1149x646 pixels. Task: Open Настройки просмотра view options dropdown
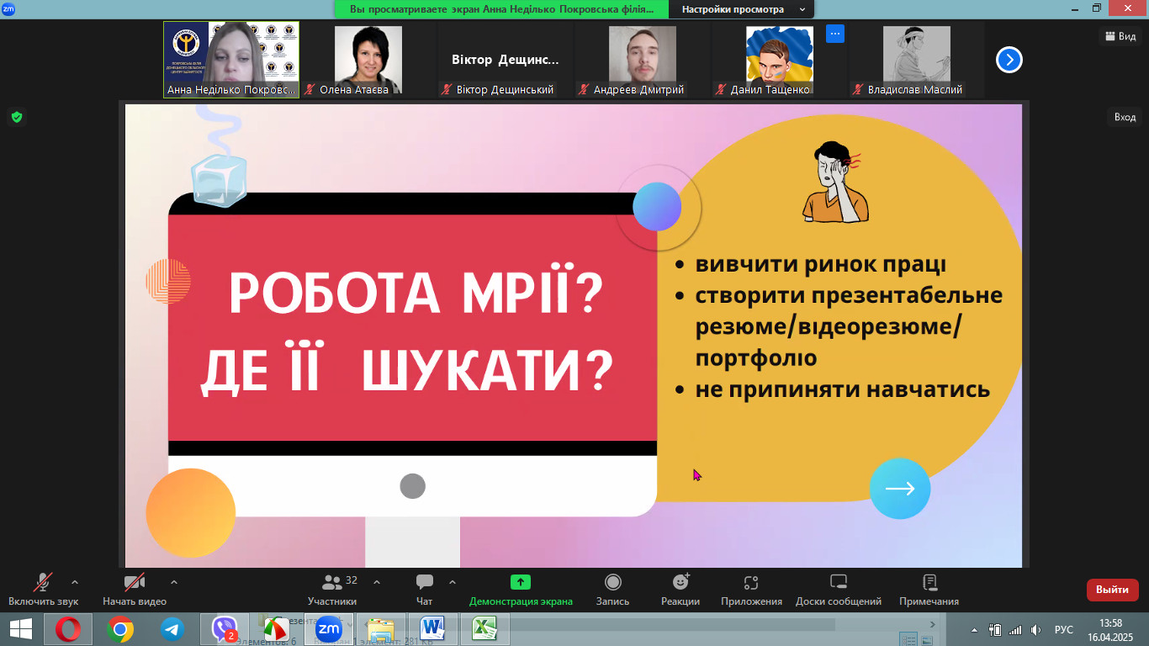pyautogui.click(x=741, y=9)
